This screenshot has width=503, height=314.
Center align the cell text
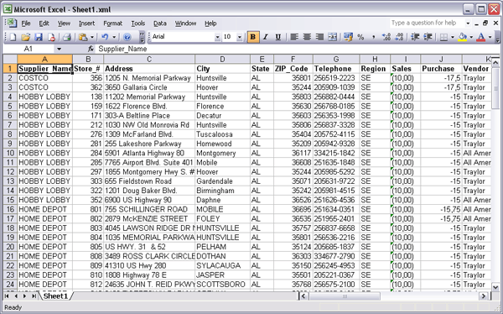[307, 37]
